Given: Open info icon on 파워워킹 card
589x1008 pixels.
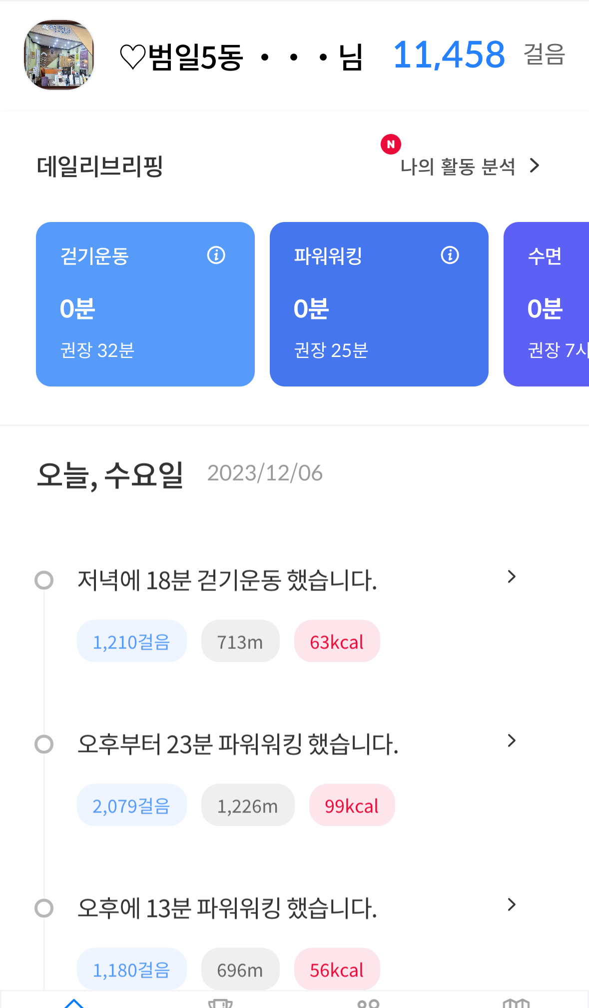Looking at the screenshot, I should point(450,255).
